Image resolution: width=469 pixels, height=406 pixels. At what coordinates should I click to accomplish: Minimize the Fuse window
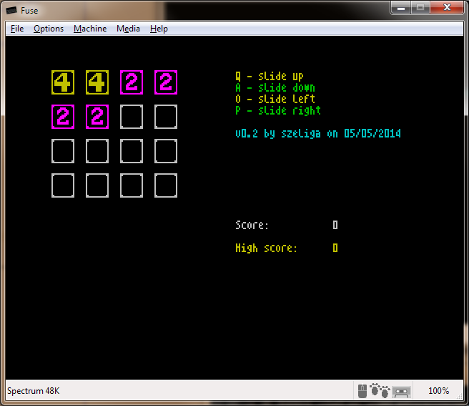coord(400,7)
